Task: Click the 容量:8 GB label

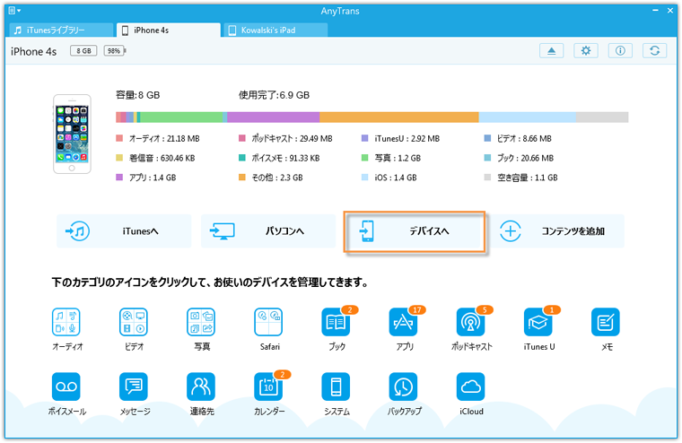Action: click(x=138, y=95)
